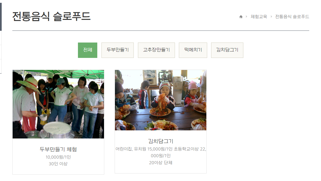Screen dimensions: 321x181
Task: Select the 떡메치기 filter tab
Action: point(193,50)
